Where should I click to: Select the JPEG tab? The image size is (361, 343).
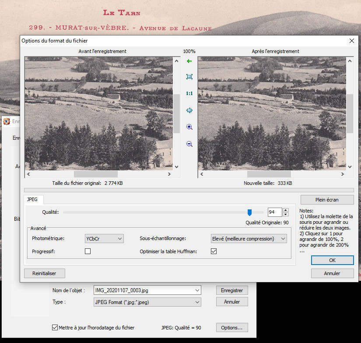click(33, 199)
